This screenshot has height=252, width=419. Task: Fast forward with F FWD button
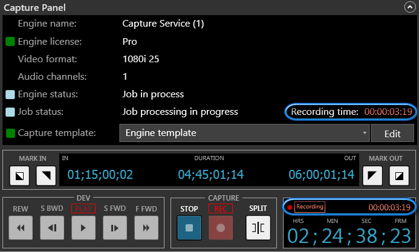[146, 228]
